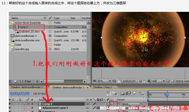Open the RGB channels display icon
Image resolution: width=189 pixels, height=112 pixels.
pos(149,81)
